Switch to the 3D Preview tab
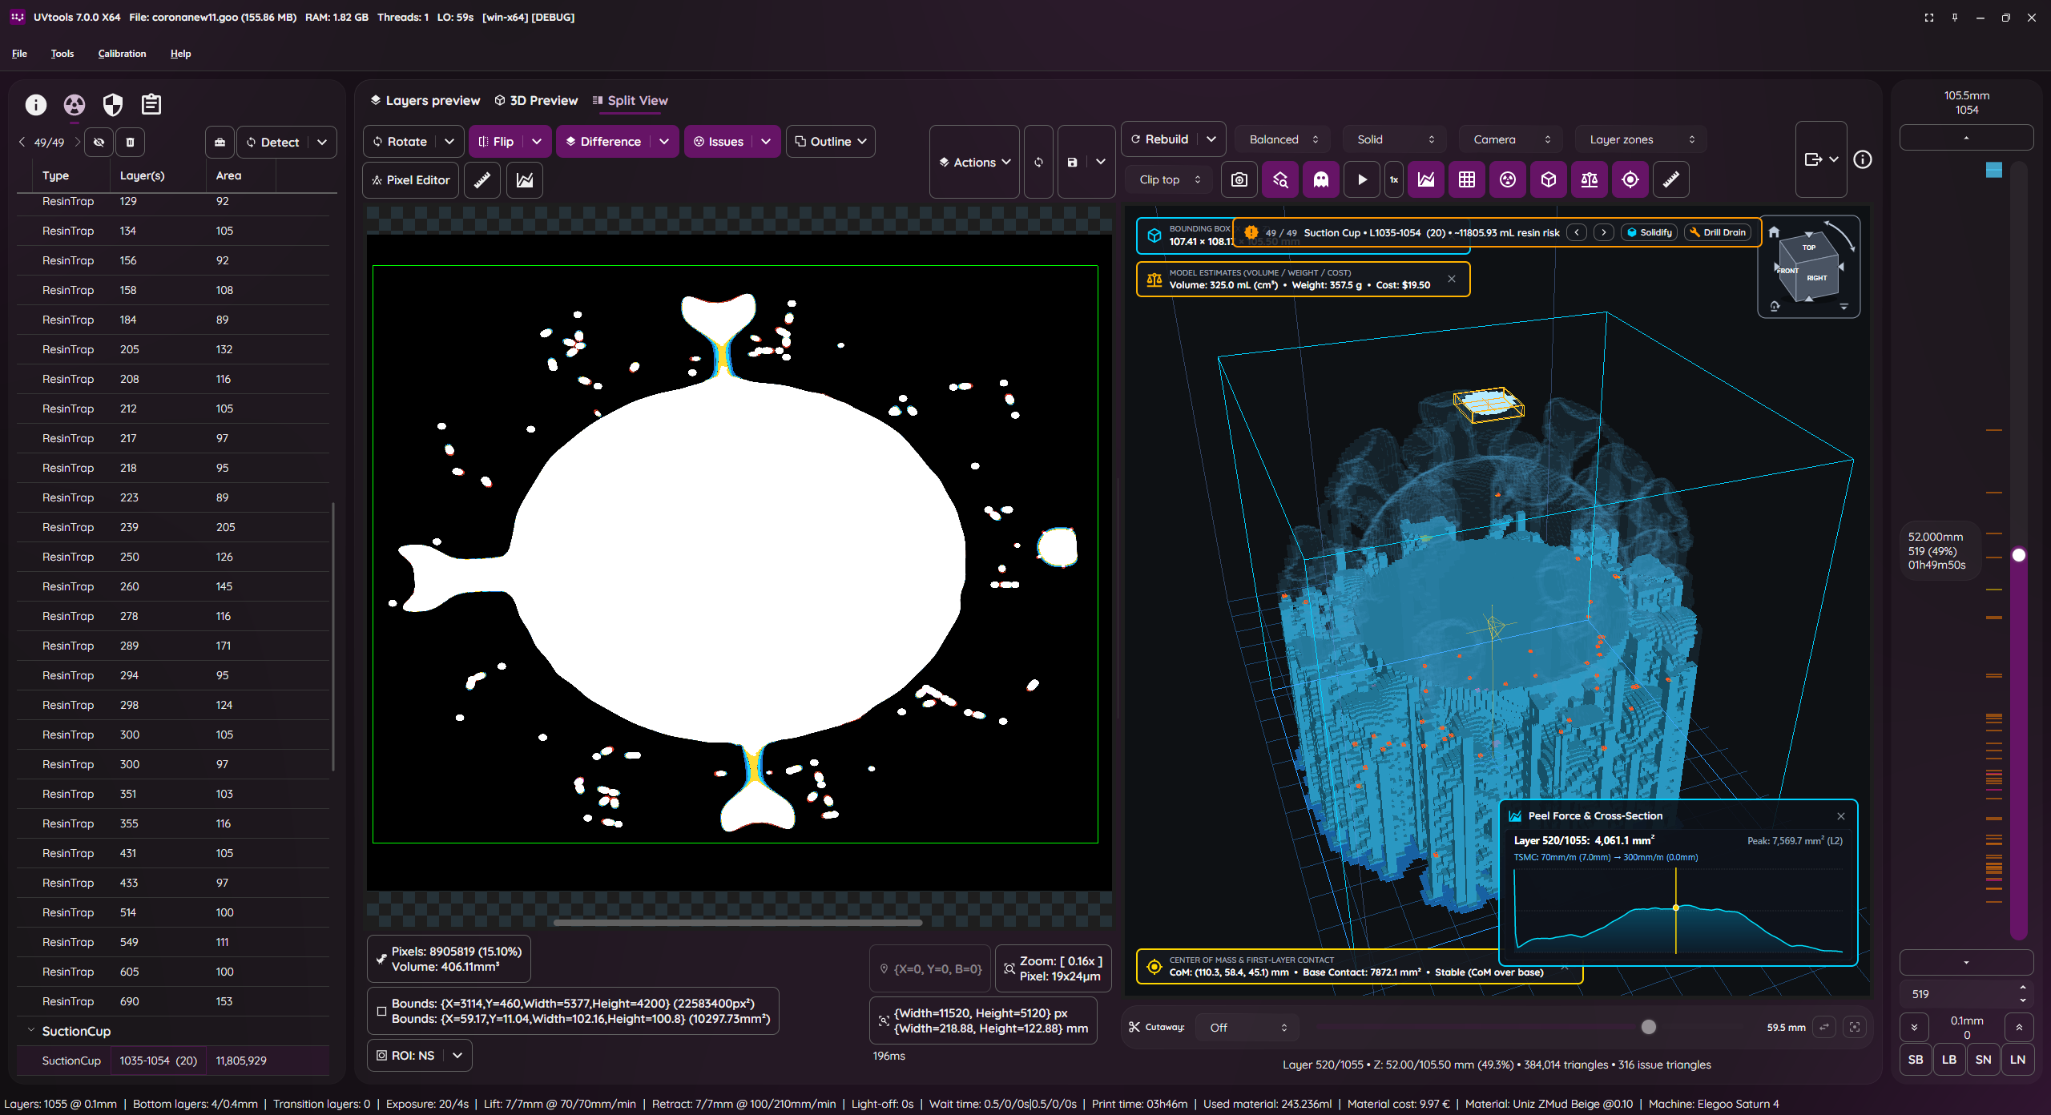This screenshot has height=1115, width=2051. pos(536,100)
